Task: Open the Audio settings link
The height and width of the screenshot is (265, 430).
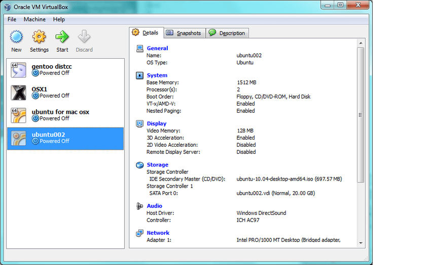Action: (x=154, y=206)
